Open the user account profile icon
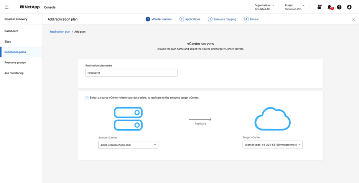The height and width of the screenshot is (183, 359). (349, 7)
